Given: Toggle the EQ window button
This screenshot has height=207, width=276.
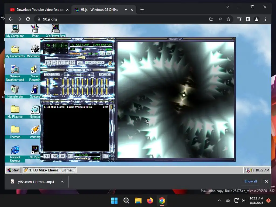Looking at the screenshot, I should 103,54.
